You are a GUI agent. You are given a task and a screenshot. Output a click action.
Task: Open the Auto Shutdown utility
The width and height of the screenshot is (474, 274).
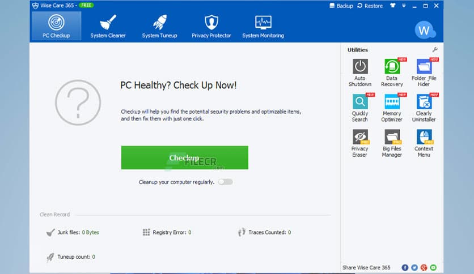click(x=360, y=72)
